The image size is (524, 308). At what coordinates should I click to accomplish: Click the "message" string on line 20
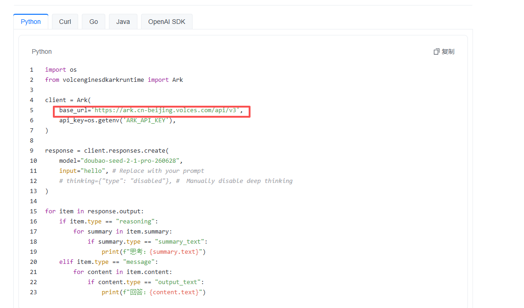click(x=139, y=262)
